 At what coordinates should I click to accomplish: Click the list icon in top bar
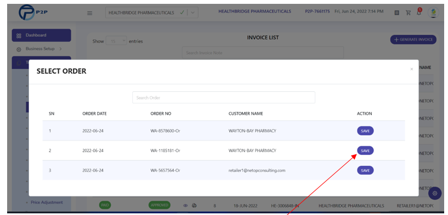[397, 13]
